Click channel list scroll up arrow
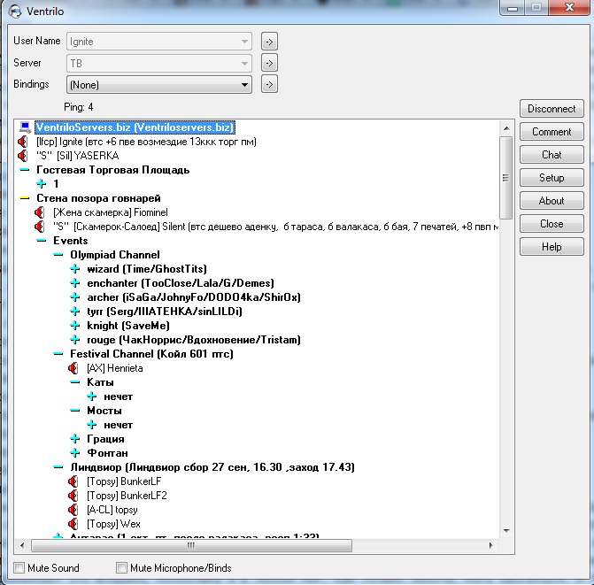 tap(506, 128)
